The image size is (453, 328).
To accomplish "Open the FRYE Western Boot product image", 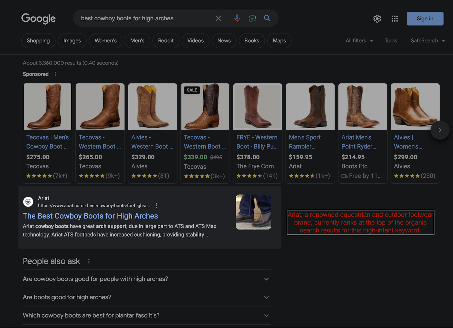I will pyautogui.click(x=257, y=107).
